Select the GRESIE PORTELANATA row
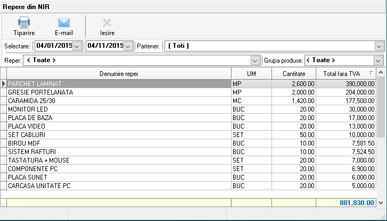This screenshot has height=221, width=387. click(x=119, y=92)
